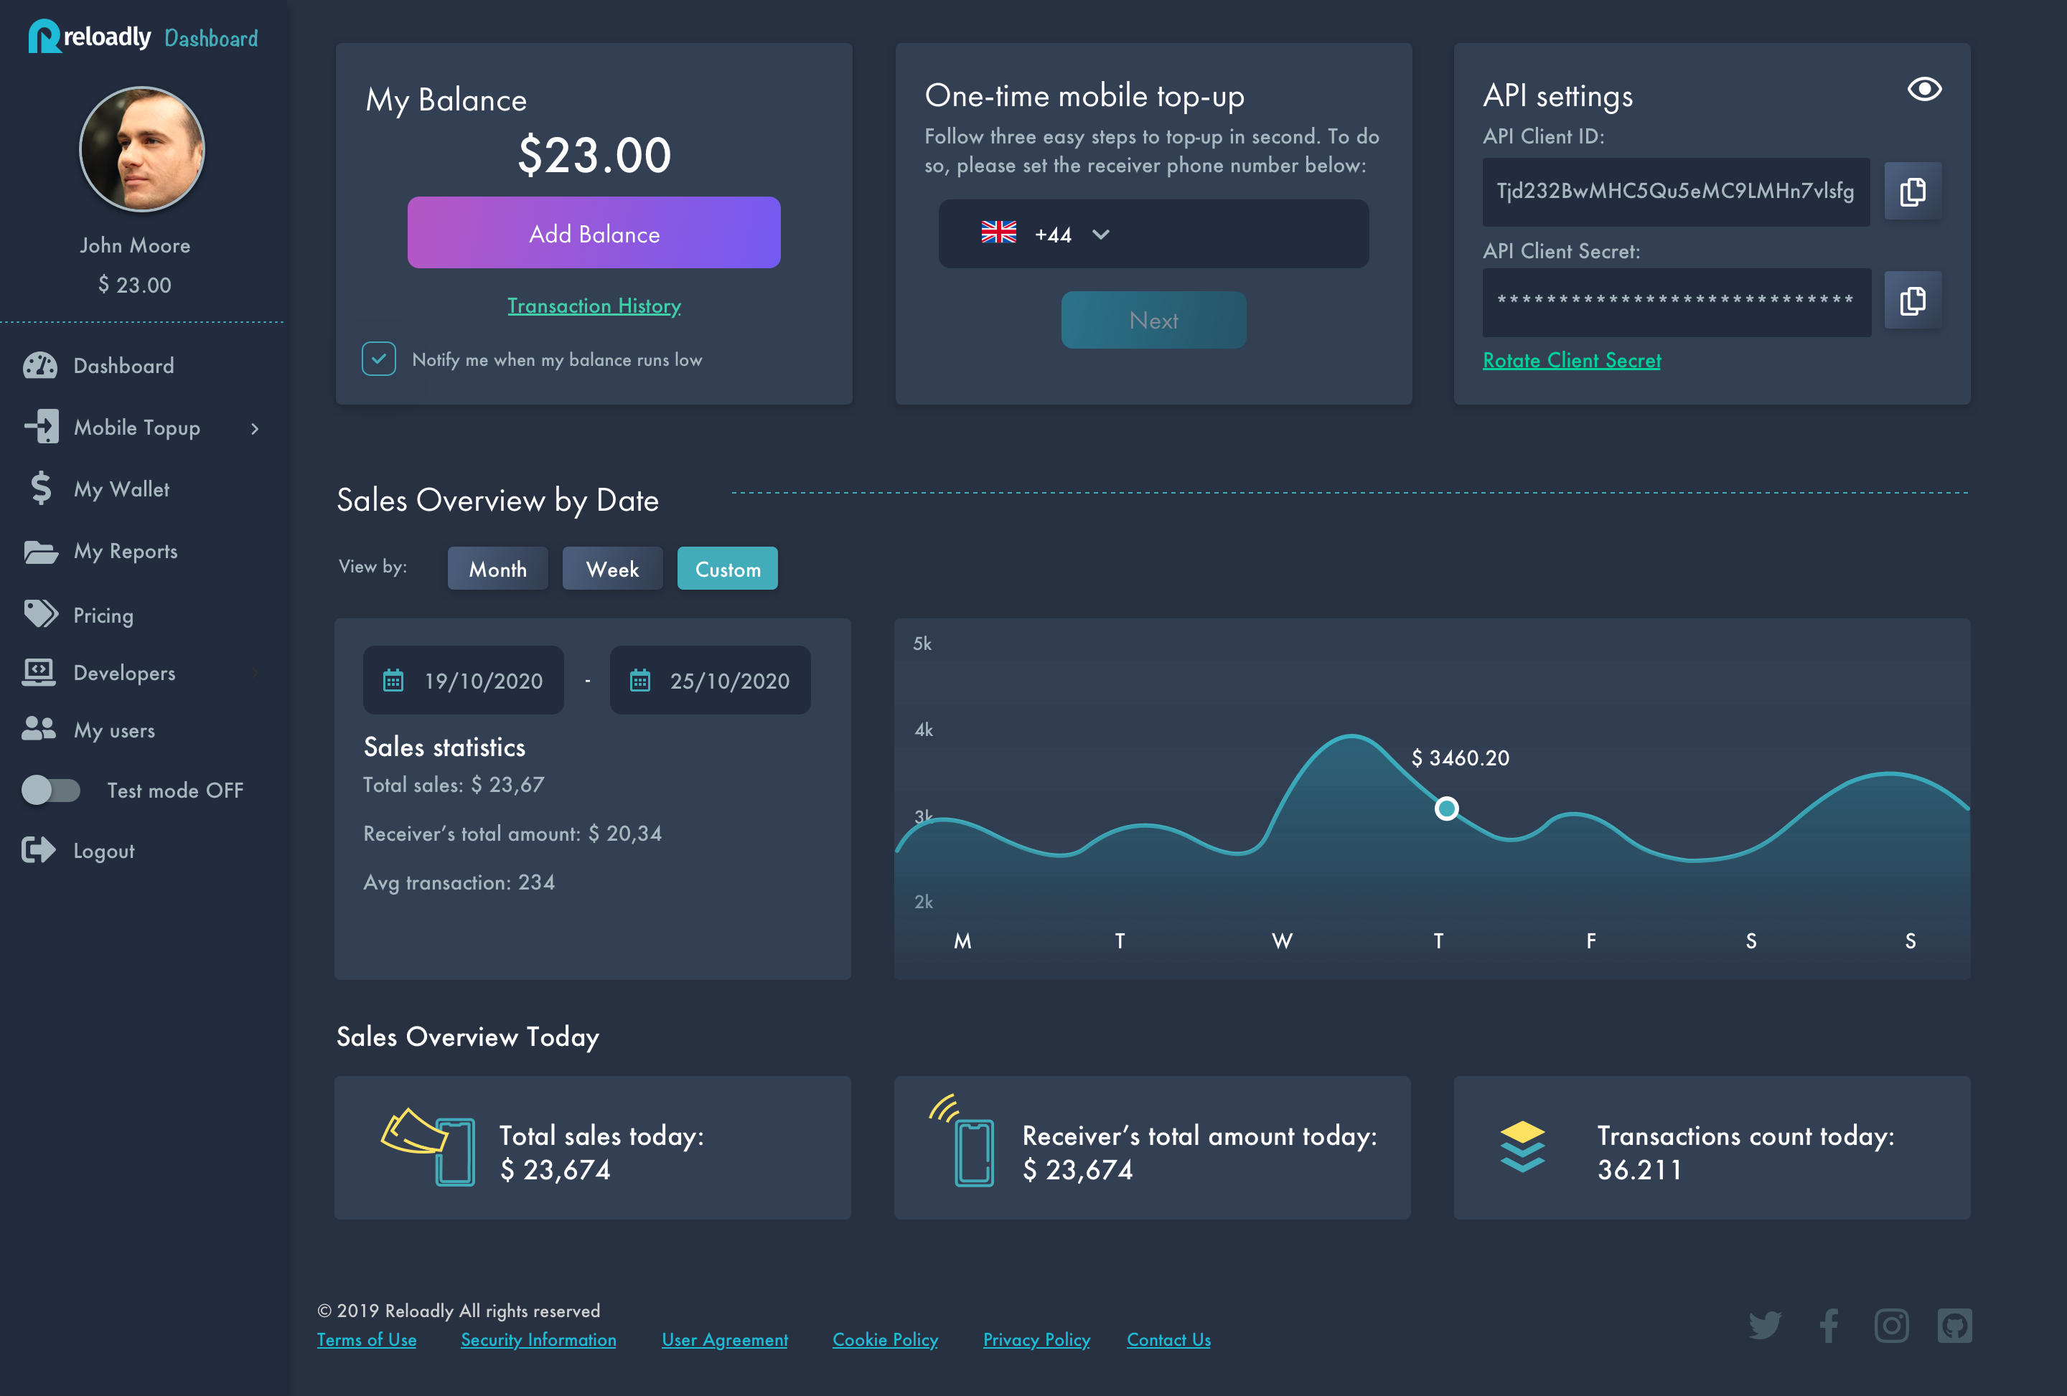The image size is (2067, 1396).
Task: Open the Twitter social link in footer
Action: (x=1766, y=1326)
